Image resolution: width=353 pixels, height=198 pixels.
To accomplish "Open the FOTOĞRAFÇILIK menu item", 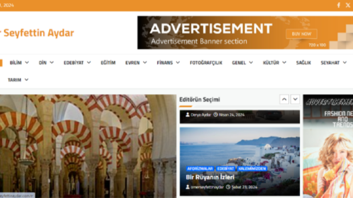I will [206, 63].
